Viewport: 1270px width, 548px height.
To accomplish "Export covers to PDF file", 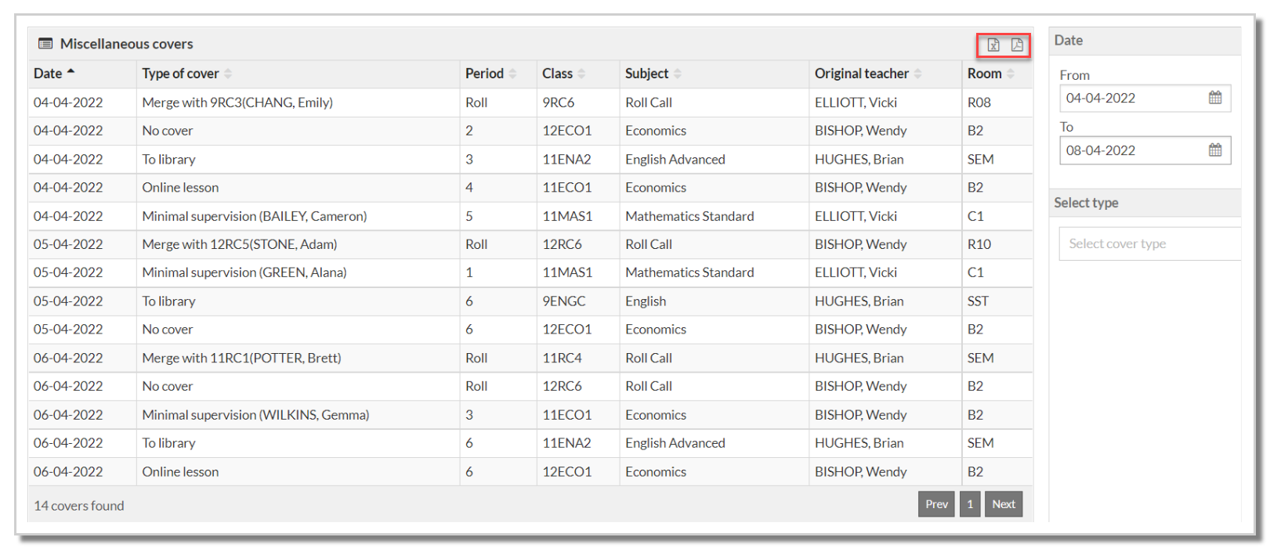I will (1016, 45).
